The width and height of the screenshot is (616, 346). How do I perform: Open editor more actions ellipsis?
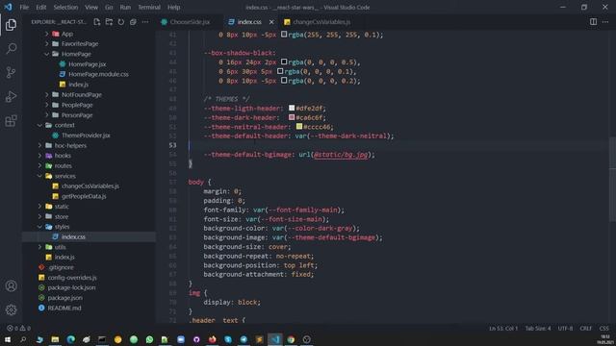[x=605, y=22]
